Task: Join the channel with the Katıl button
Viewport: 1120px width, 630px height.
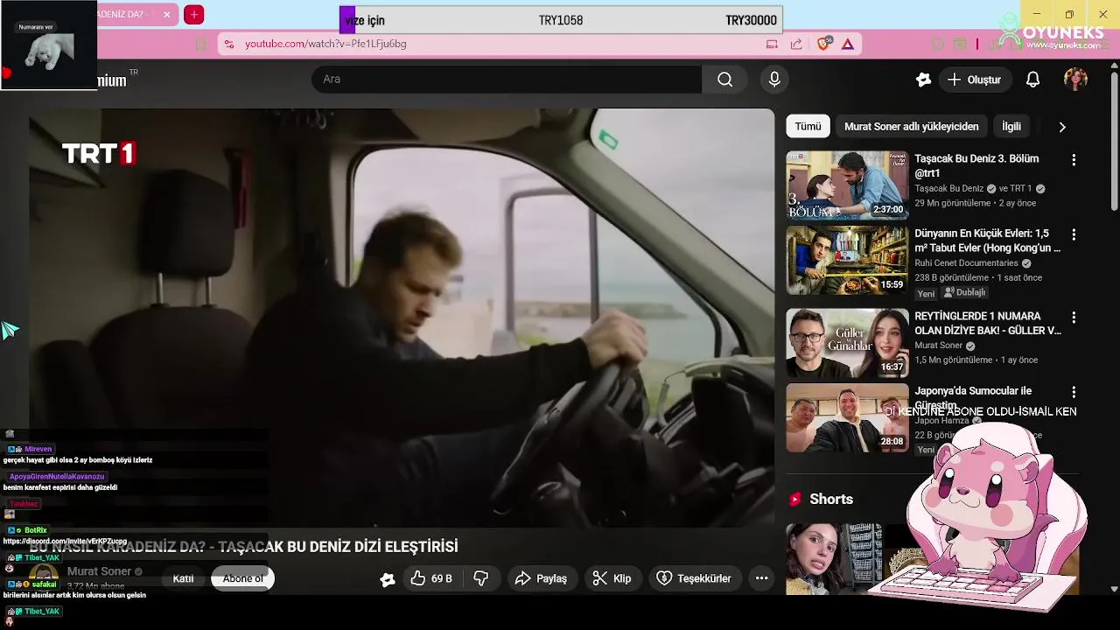Action: click(183, 578)
